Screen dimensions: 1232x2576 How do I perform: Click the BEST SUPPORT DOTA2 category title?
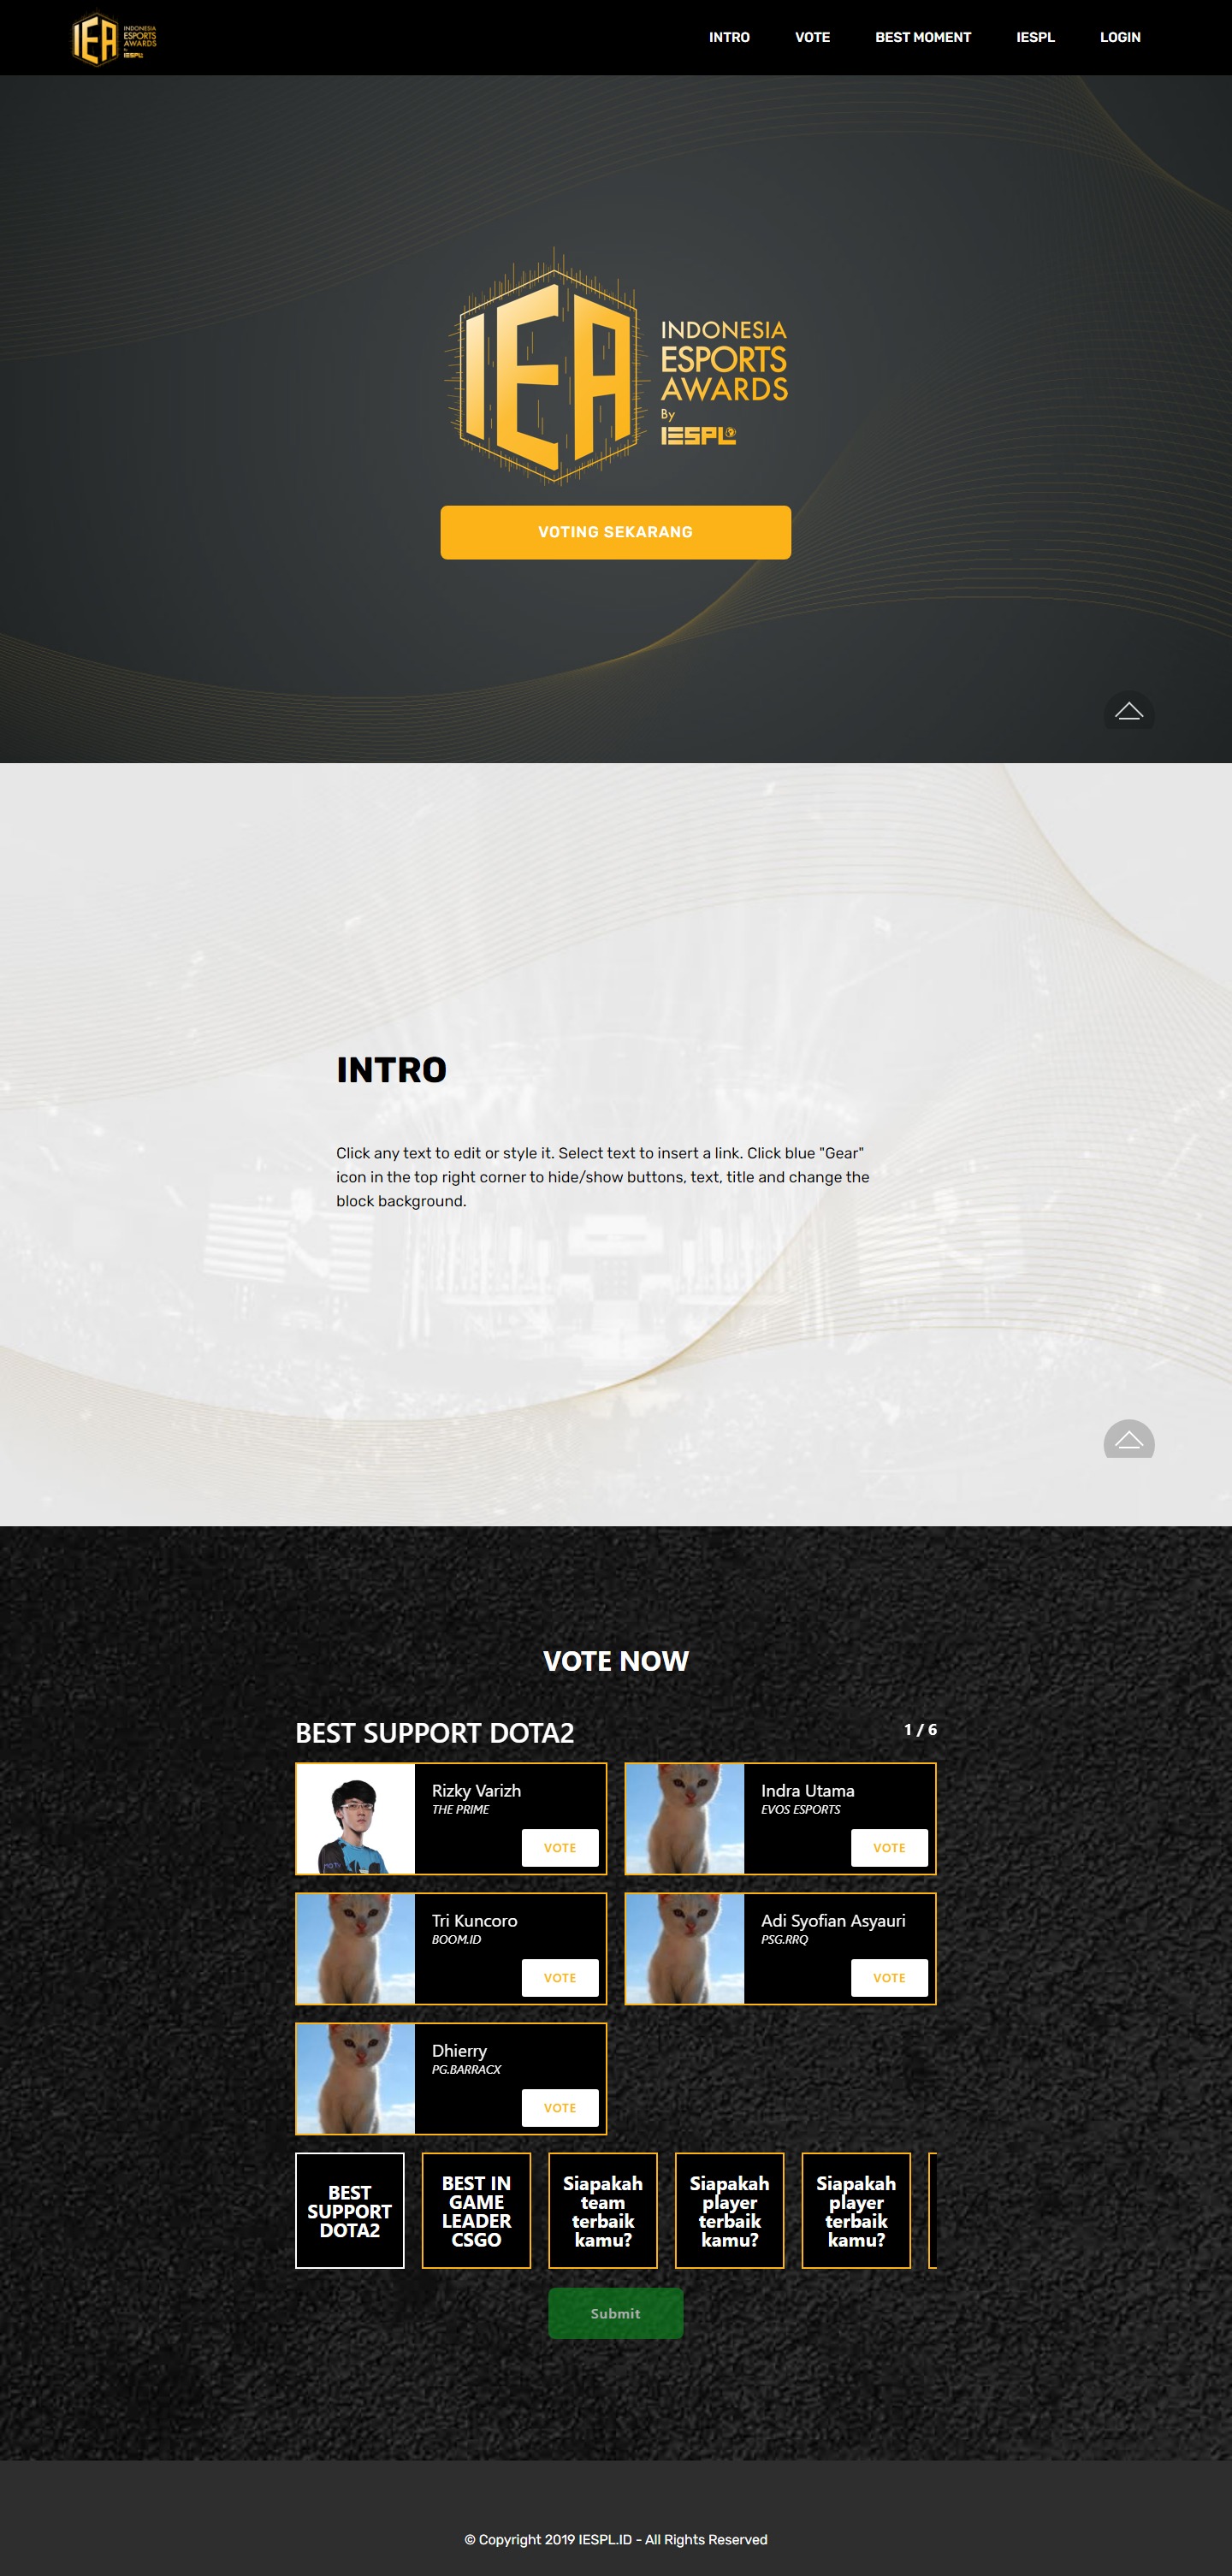(x=435, y=1733)
